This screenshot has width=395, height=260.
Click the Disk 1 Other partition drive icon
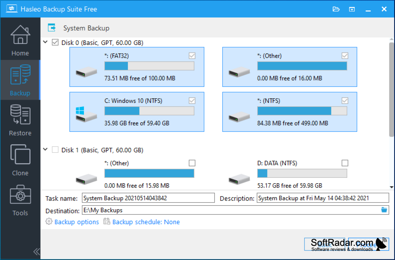[87, 179]
